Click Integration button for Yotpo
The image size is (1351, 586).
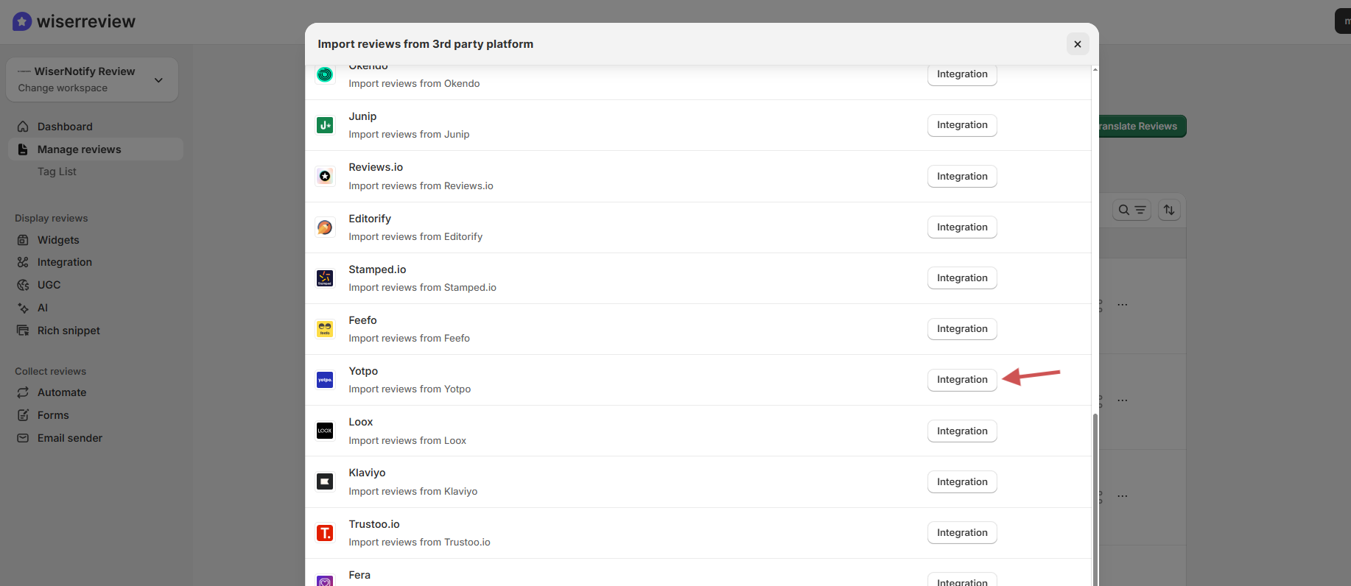(x=961, y=380)
